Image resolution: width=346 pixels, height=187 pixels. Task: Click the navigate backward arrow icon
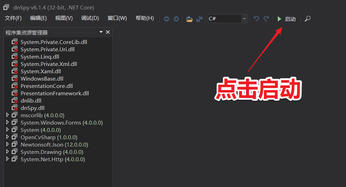167,19
